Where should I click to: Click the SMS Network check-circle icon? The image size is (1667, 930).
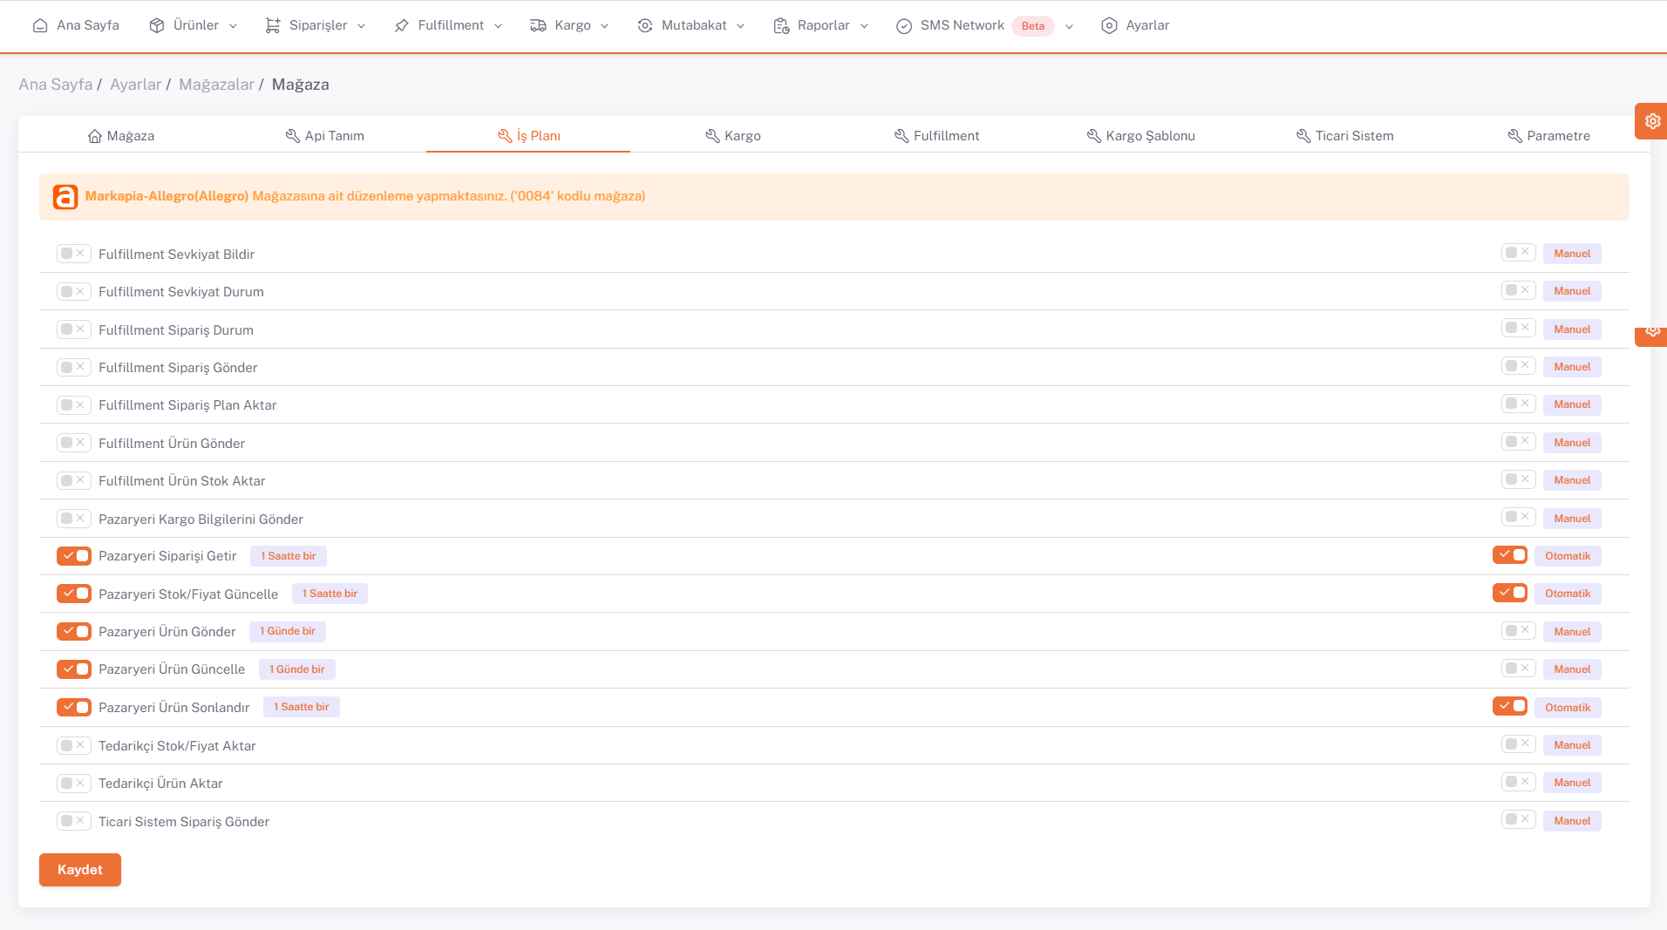pos(904,25)
